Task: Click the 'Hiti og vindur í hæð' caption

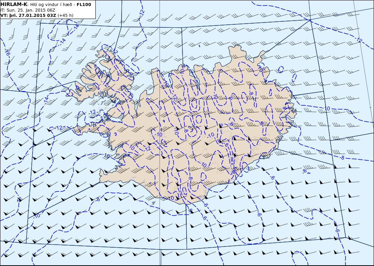Action: [51, 4]
